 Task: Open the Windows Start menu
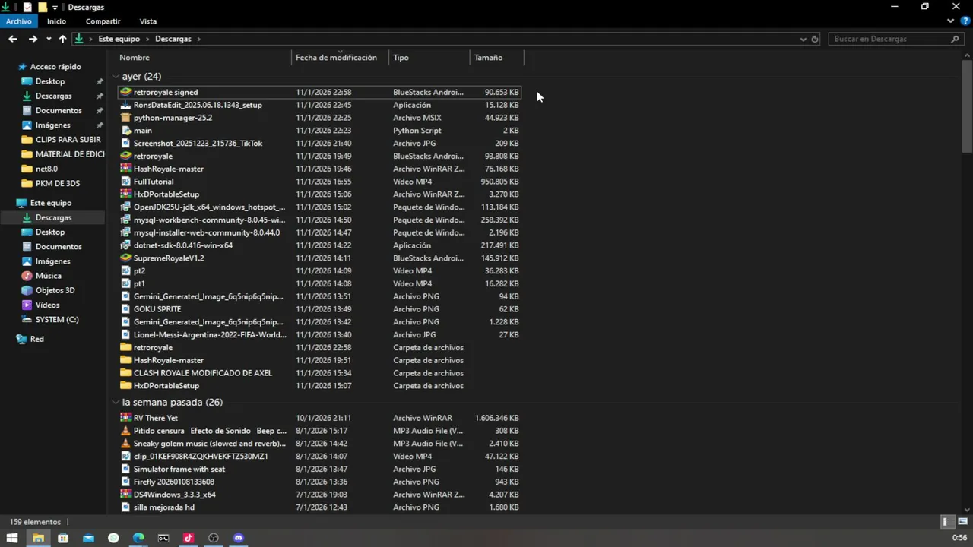pyautogui.click(x=13, y=538)
